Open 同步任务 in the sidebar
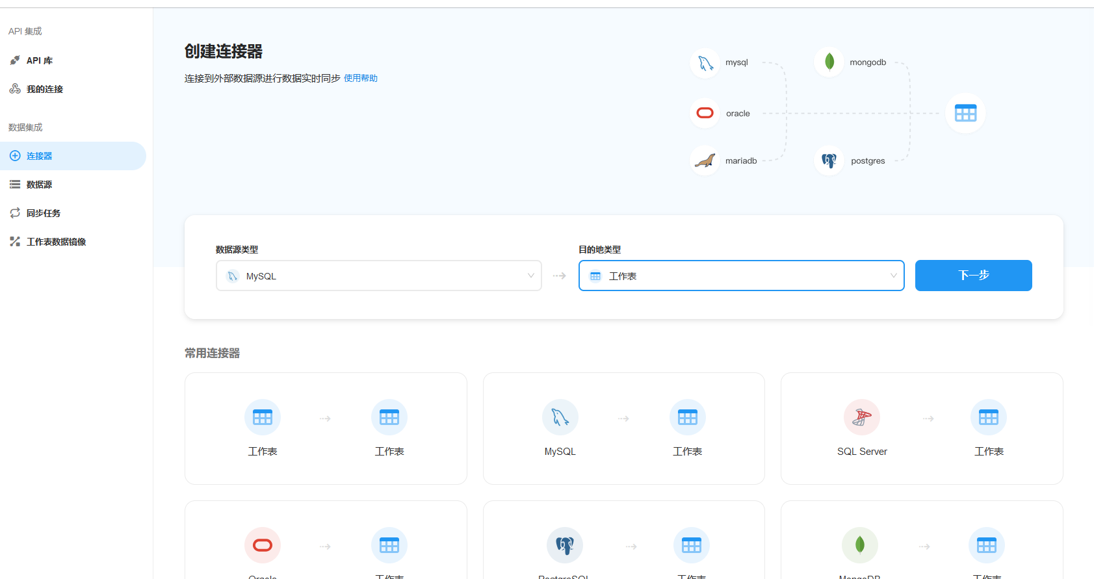1094x579 pixels. coord(43,213)
